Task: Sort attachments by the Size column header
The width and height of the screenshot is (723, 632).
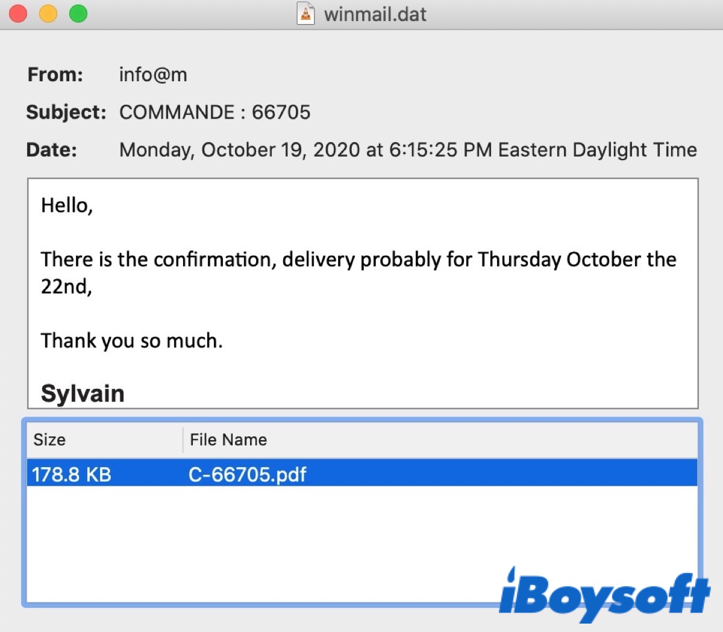Action: click(49, 439)
